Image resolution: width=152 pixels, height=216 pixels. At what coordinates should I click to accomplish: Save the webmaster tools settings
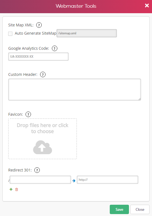tap(119, 209)
